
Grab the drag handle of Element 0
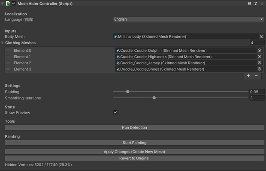(8, 50)
